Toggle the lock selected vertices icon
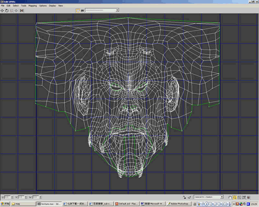Viewport: 259px width, 207px height. coord(184,197)
